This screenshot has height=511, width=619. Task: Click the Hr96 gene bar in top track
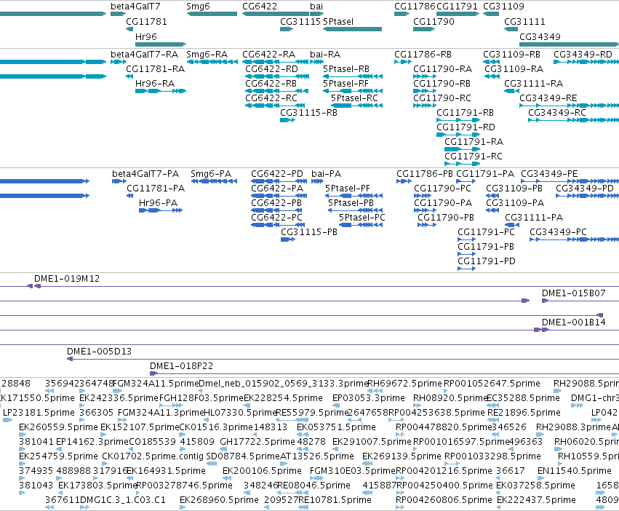point(161,44)
